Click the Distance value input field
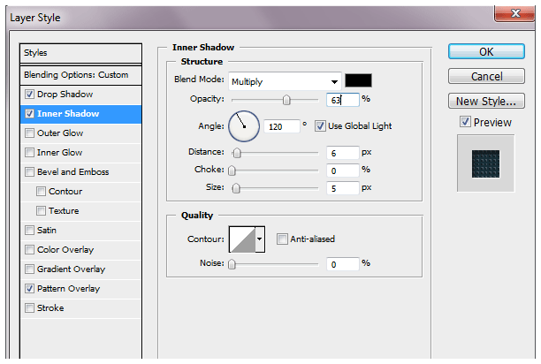 [x=341, y=152]
